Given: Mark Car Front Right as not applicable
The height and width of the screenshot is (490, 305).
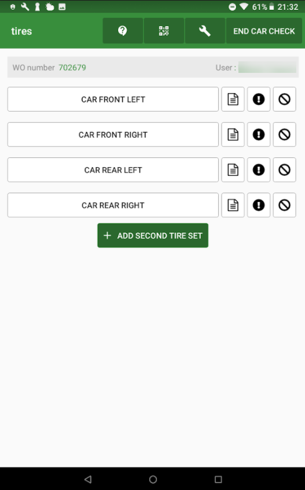Looking at the screenshot, I should coord(284,135).
